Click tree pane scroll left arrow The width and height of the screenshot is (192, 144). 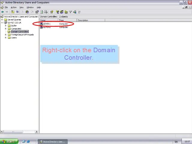coord(2,132)
